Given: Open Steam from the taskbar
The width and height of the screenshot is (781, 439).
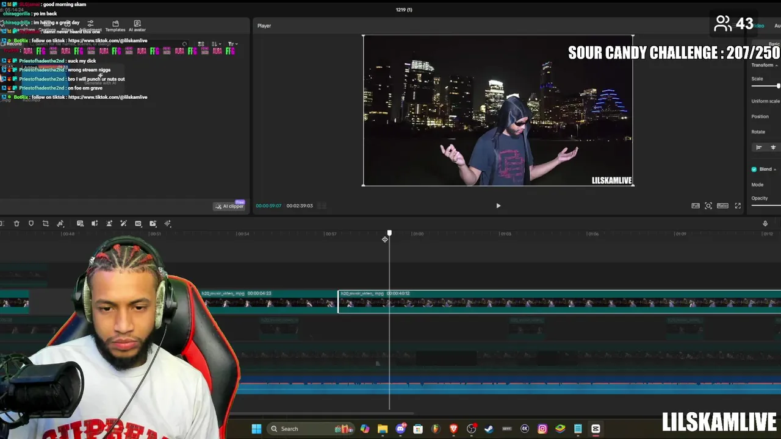Looking at the screenshot, I should click(x=489, y=429).
